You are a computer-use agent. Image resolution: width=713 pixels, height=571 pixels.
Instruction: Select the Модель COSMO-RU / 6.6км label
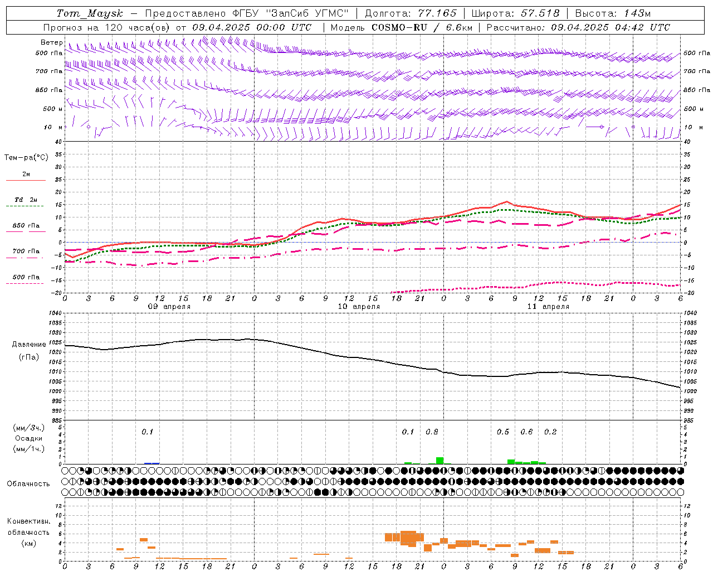(x=402, y=27)
